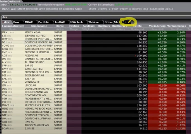Screen dimensions: 191x134
Task: Select HENKEL AG & CO KGAA name
Action: 39,108
